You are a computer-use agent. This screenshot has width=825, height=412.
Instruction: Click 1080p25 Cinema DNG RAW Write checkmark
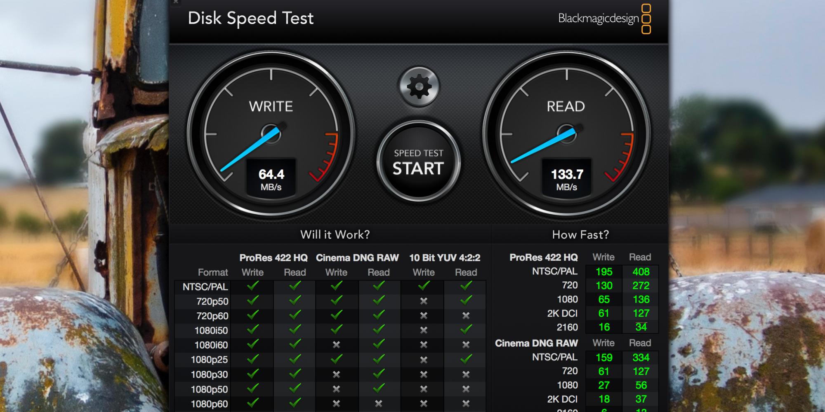coord(337,359)
